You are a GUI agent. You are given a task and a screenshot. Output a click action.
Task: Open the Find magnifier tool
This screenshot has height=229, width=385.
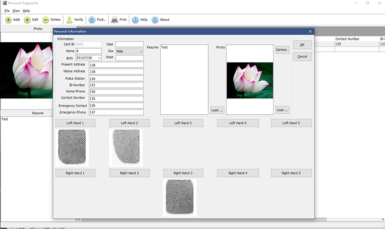tap(92, 20)
